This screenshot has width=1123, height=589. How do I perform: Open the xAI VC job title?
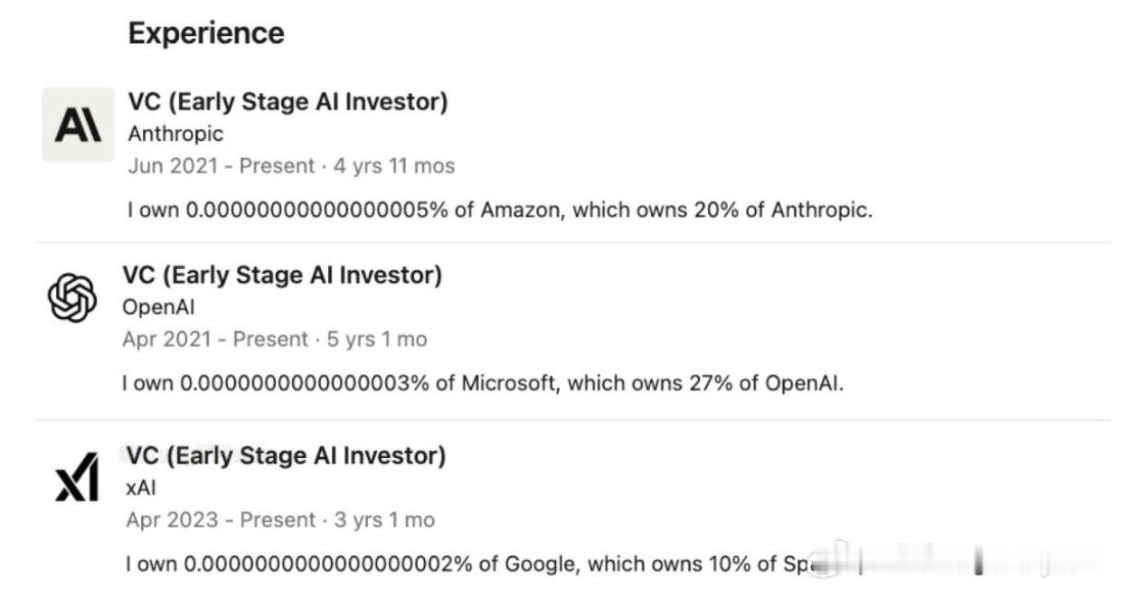[x=286, y=456]
